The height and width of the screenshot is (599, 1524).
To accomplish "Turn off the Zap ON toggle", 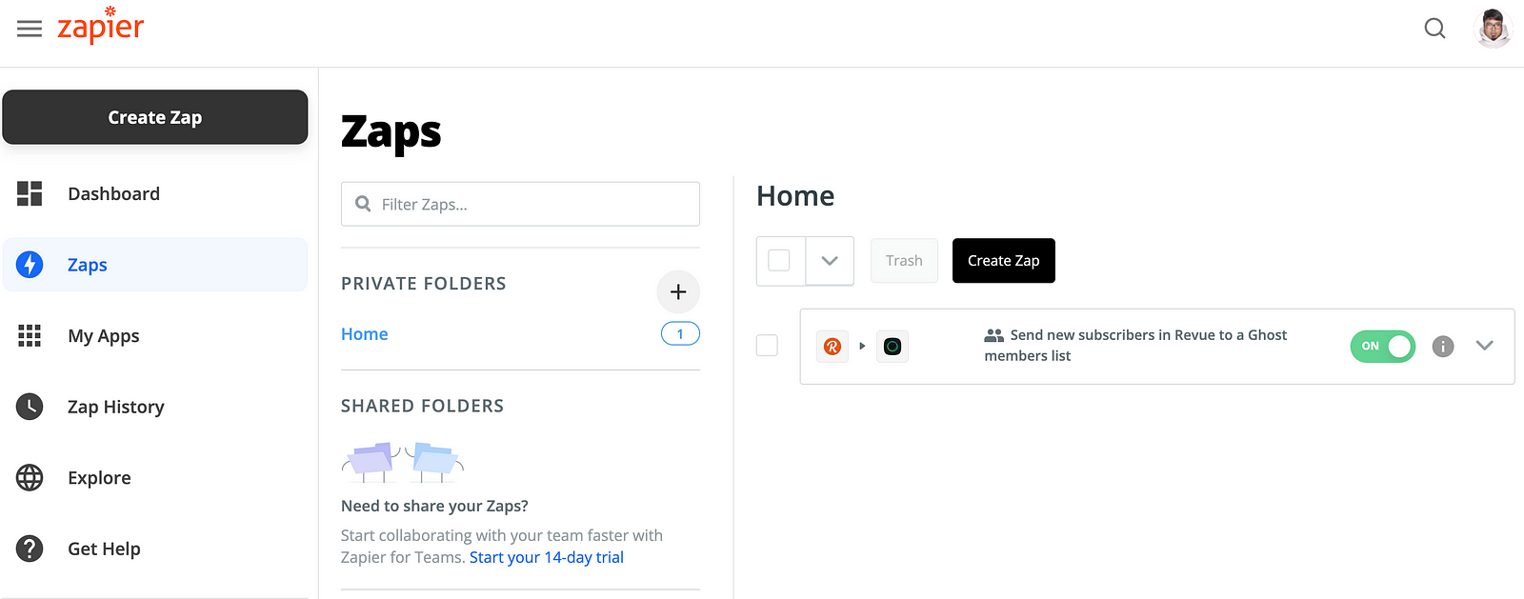I will (1383, 347).
